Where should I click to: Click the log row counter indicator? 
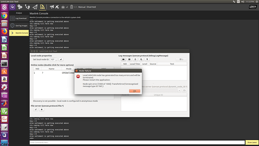[181, 59]
